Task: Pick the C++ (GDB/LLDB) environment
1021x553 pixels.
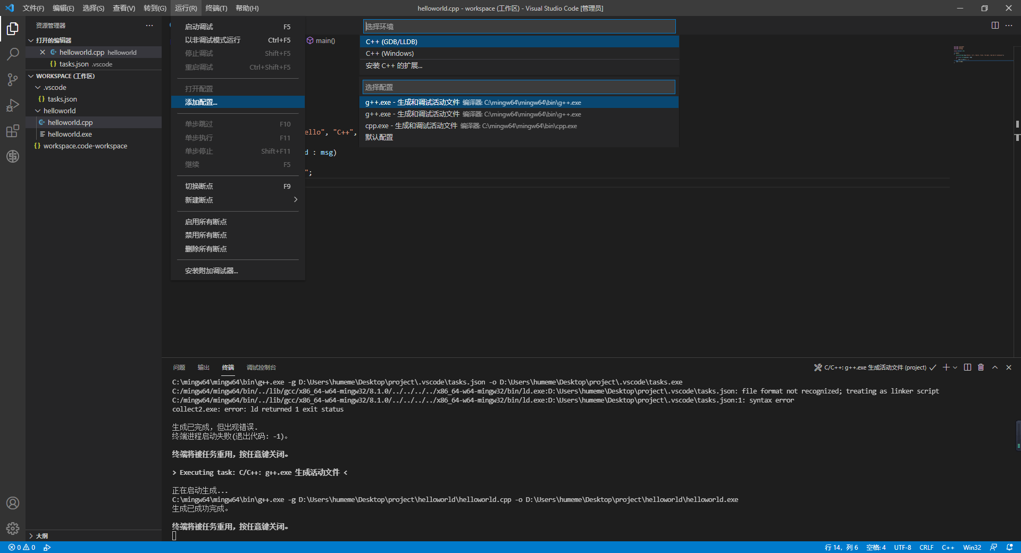Action: pos(520,41)
